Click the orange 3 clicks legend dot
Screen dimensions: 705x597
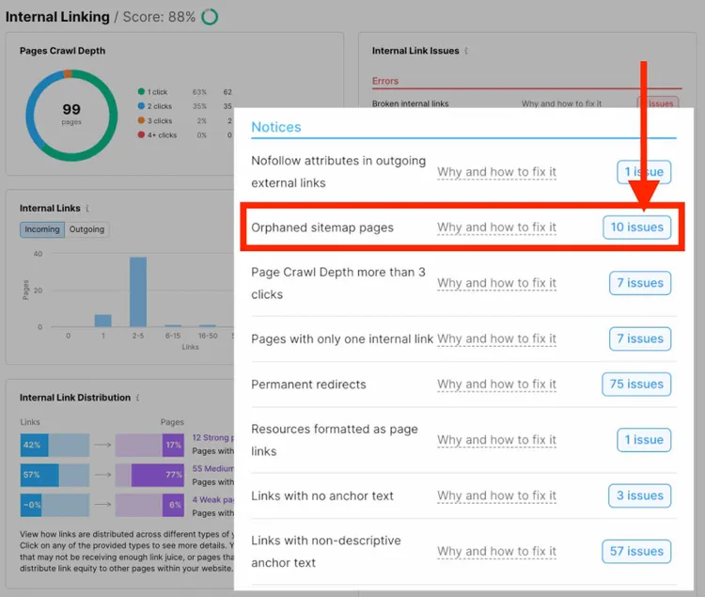tap(141, 120)
